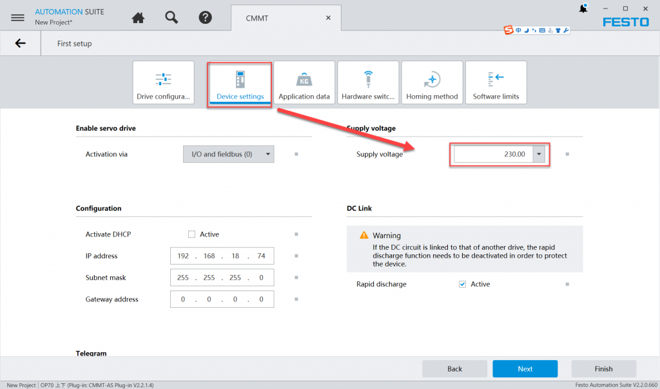Screen dimensions: 660x389
Task: Click the "New Project*" name under Automation Suite
Action: pyautogui.click(x=53, y=23)
